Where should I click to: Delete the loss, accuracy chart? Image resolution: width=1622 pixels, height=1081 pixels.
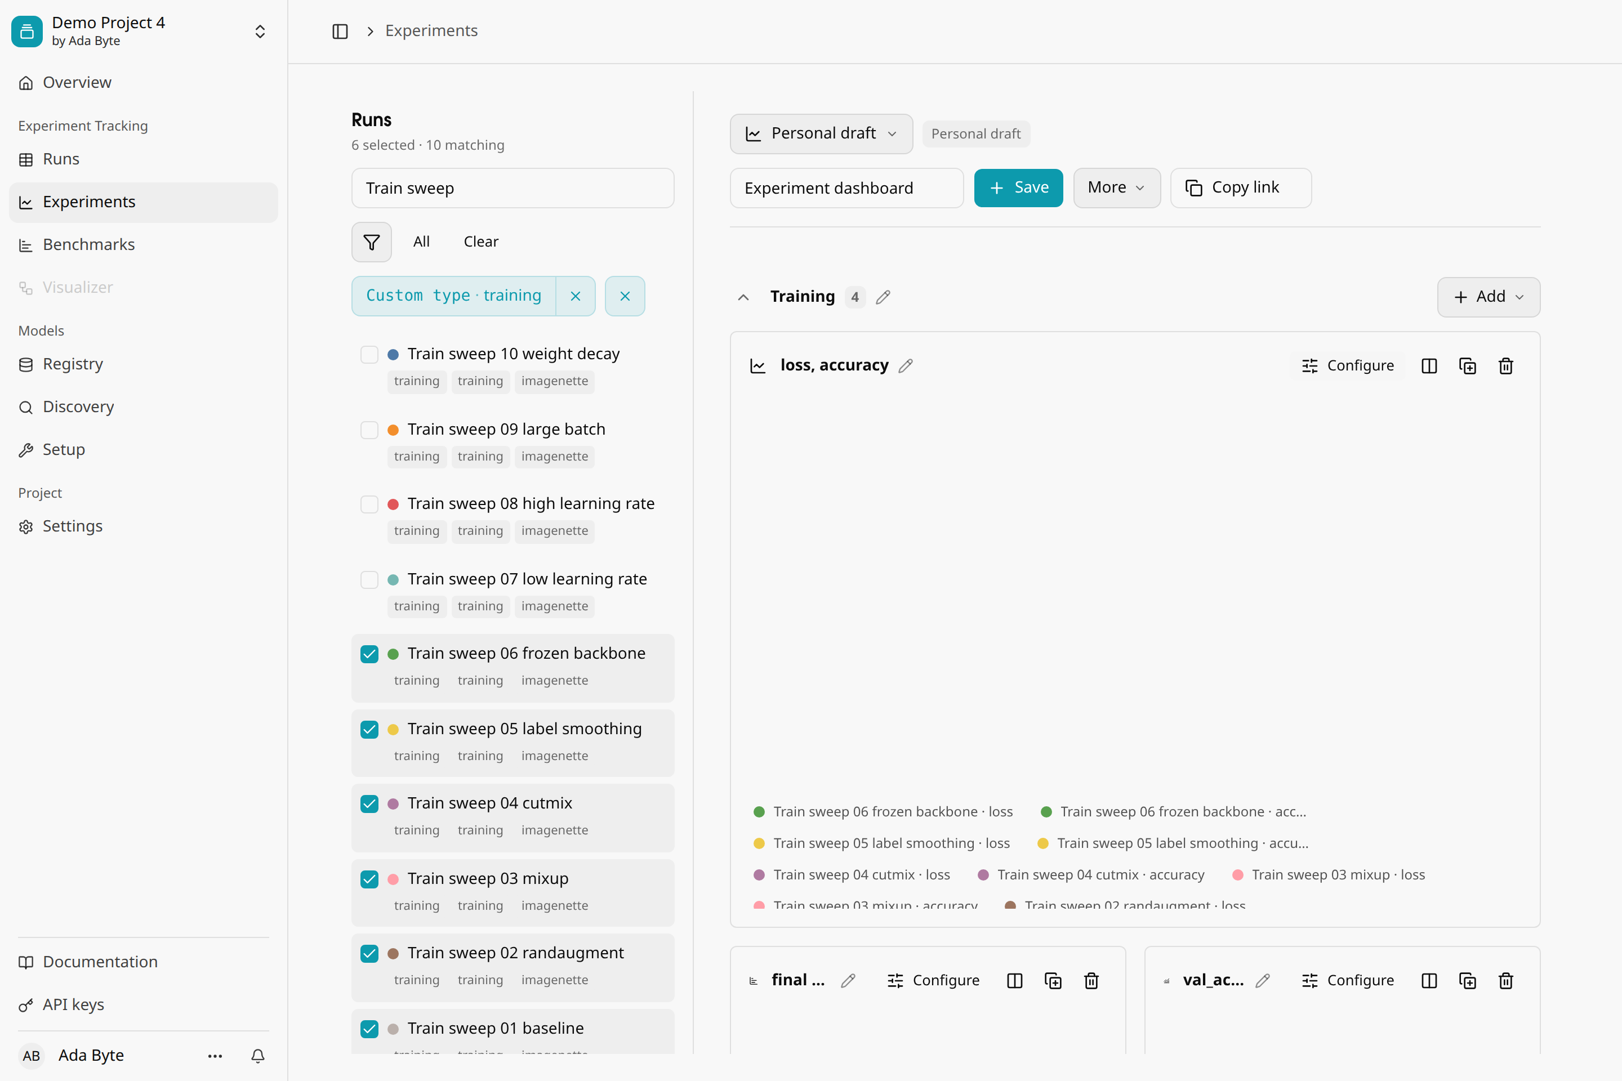click(1505, 366)
